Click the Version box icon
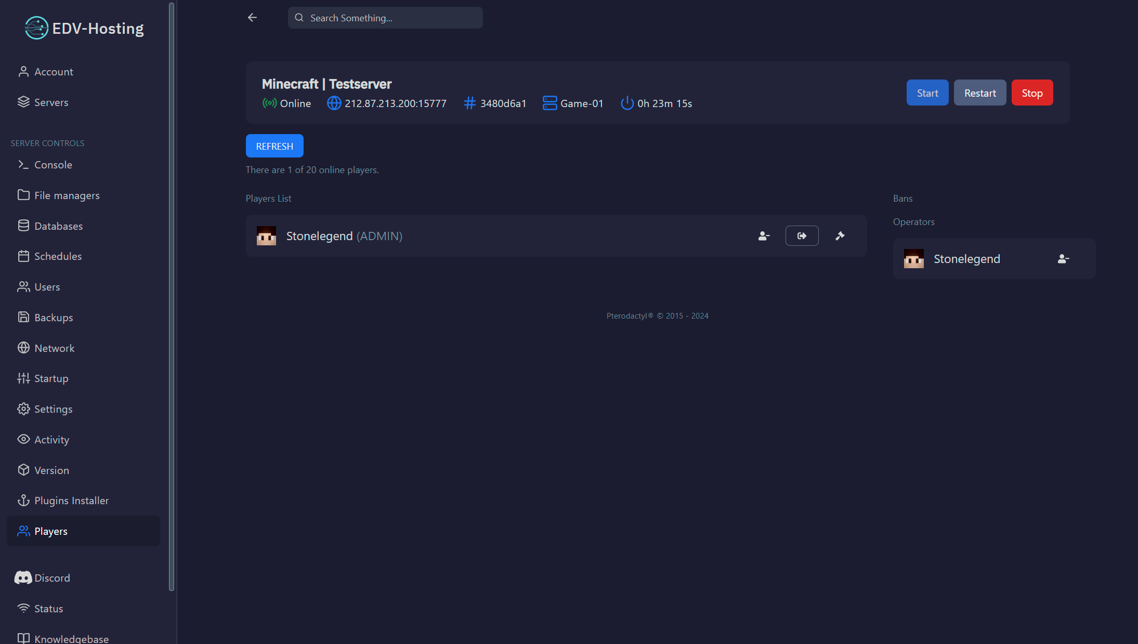The image size is (1138, 644). (23, 470)
